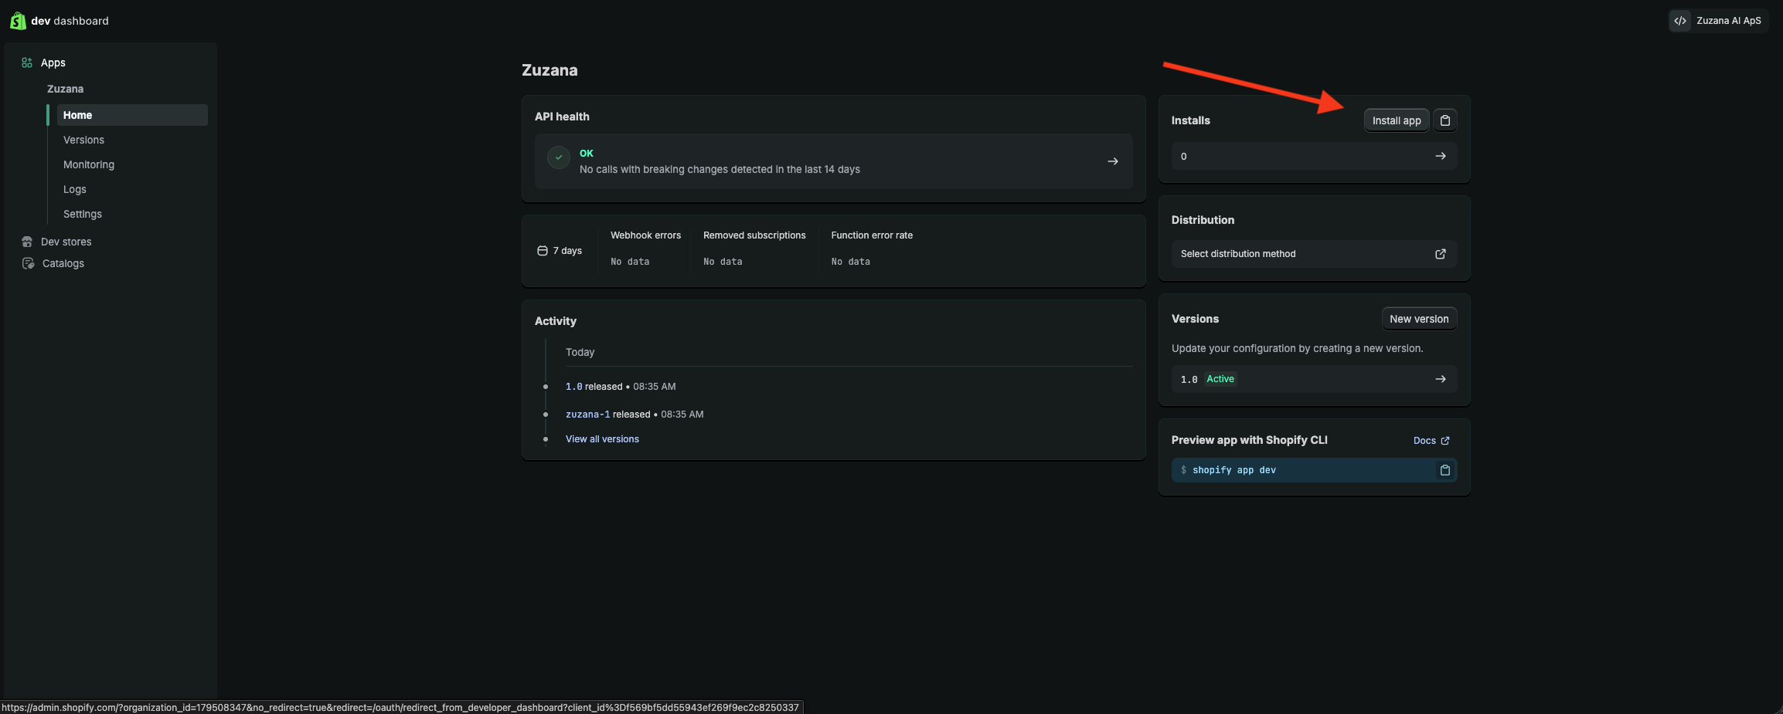This screenshot has height=714, width=1783.
Task: Open the 7 days date range selector
Action: pos(560,251)
